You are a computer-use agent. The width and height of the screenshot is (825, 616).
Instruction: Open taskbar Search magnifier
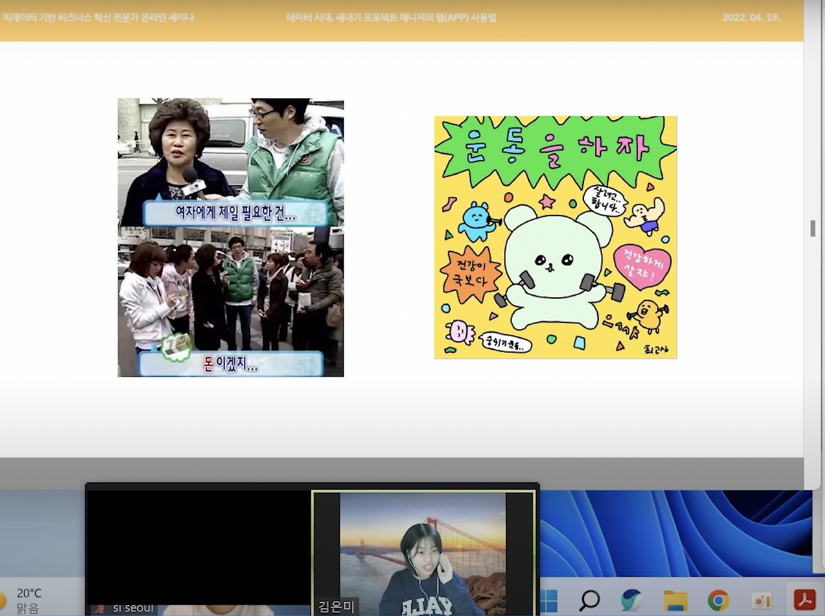coord(589,601)
